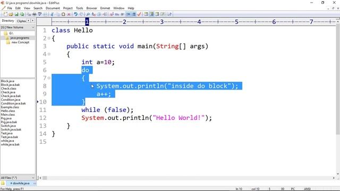The image size is (340, 191).
Task: Open the File menu
Action: [x=10, y=8]
